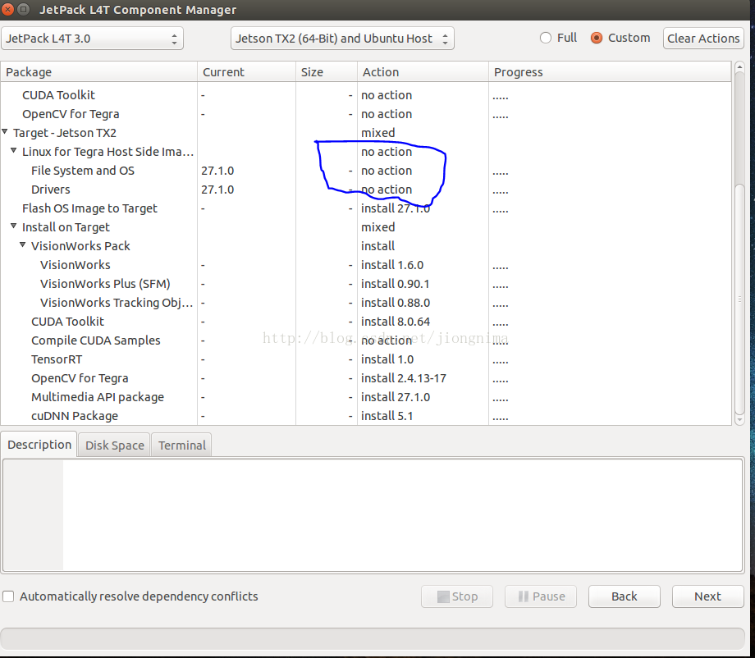This screenshot has width=755, height=658.
Task: Click the Progress column header
Action: click(610, 71)
